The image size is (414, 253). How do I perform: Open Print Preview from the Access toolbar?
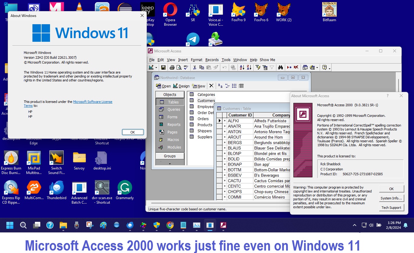coord(179,67)
